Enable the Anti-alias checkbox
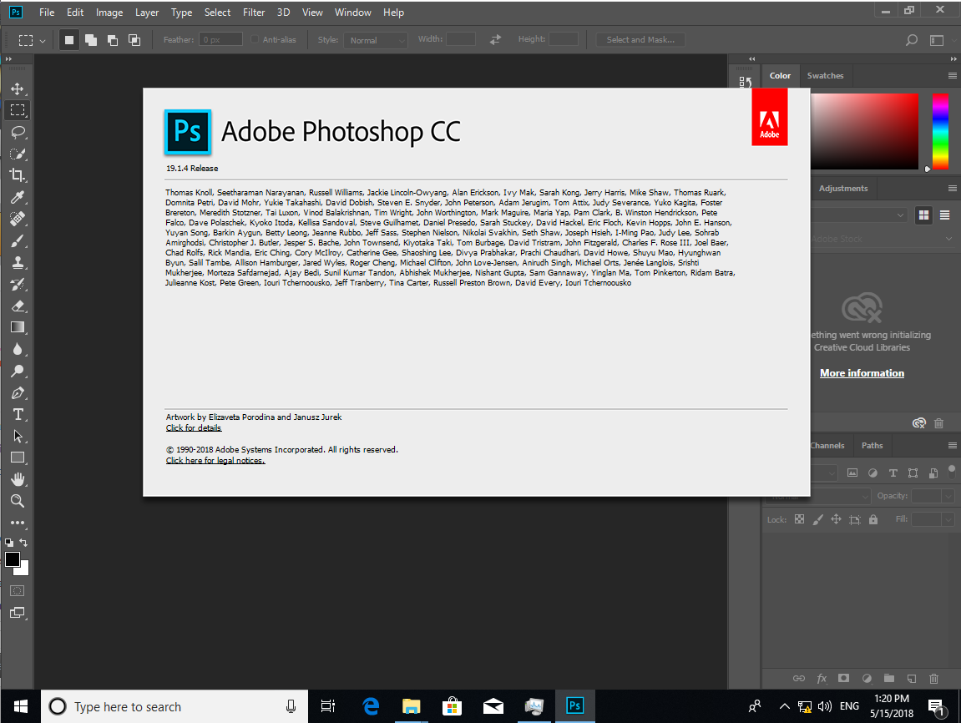Screen dimensions: 961x723 255,40
